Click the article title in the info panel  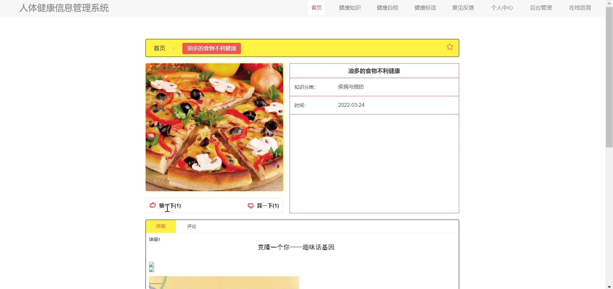374,71
